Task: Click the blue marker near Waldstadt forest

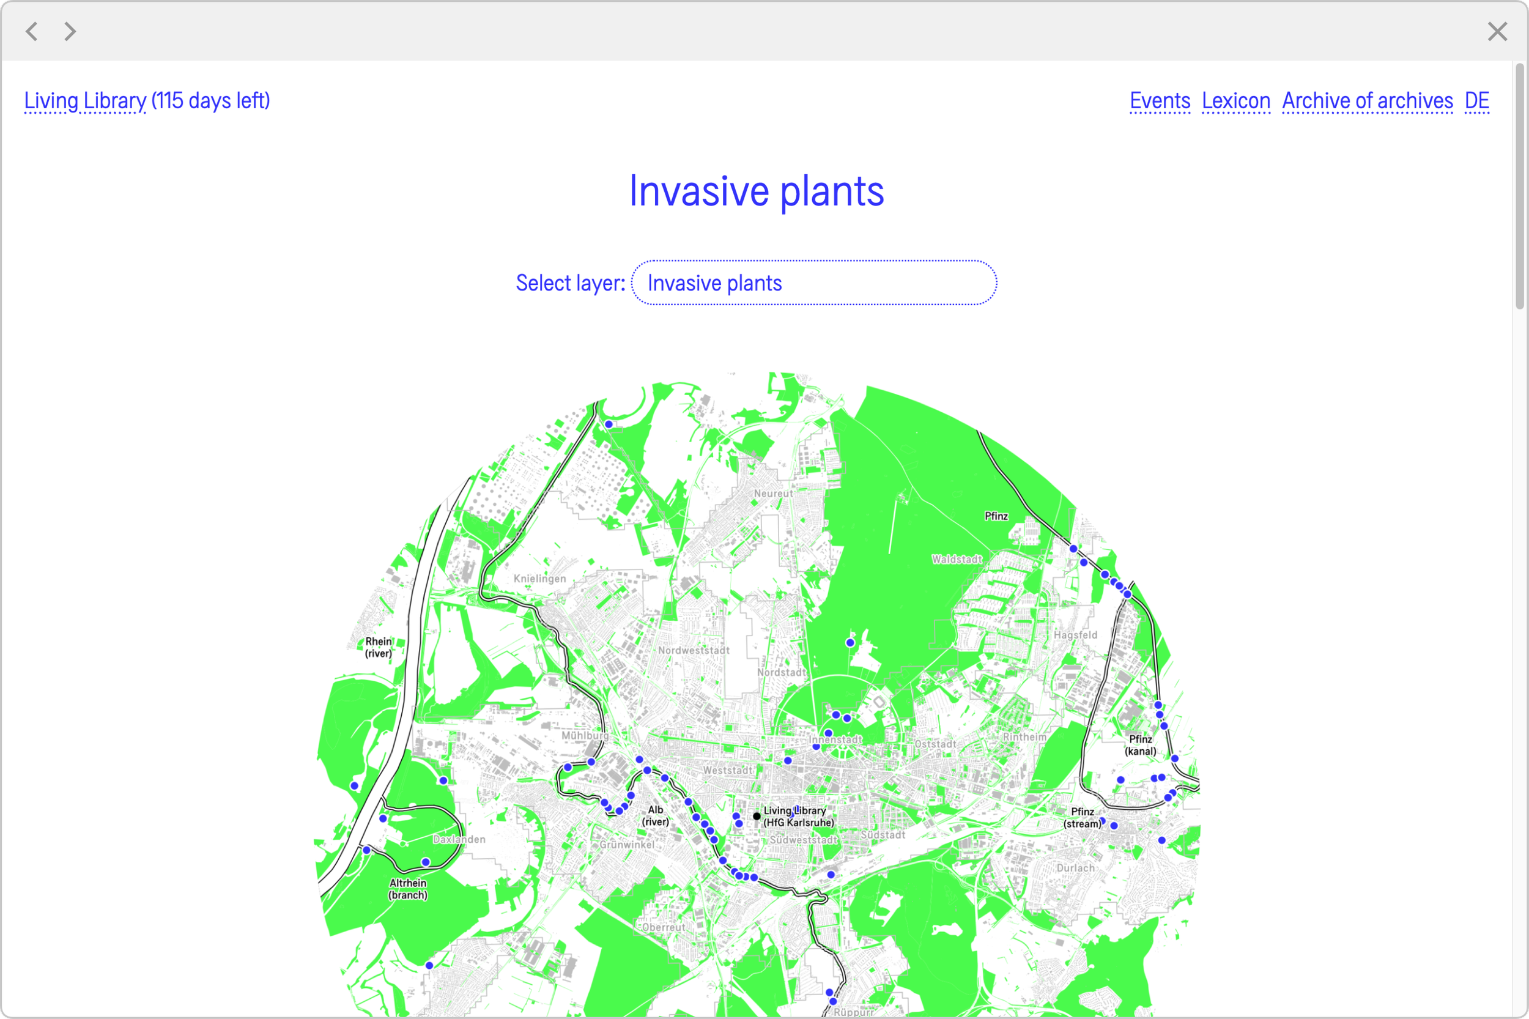Action: (850, 643)
